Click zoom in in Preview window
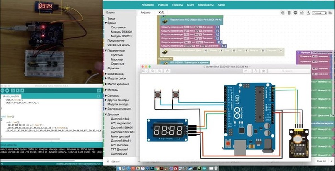335x171 pixels. 159,71
